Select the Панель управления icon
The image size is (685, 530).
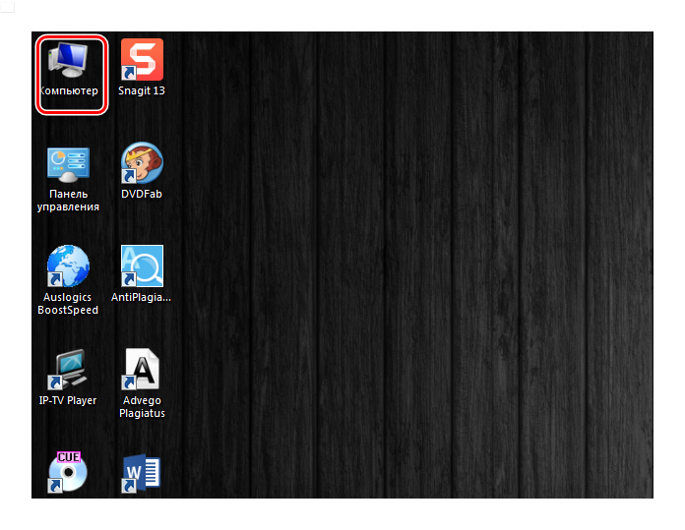(69, 162)
